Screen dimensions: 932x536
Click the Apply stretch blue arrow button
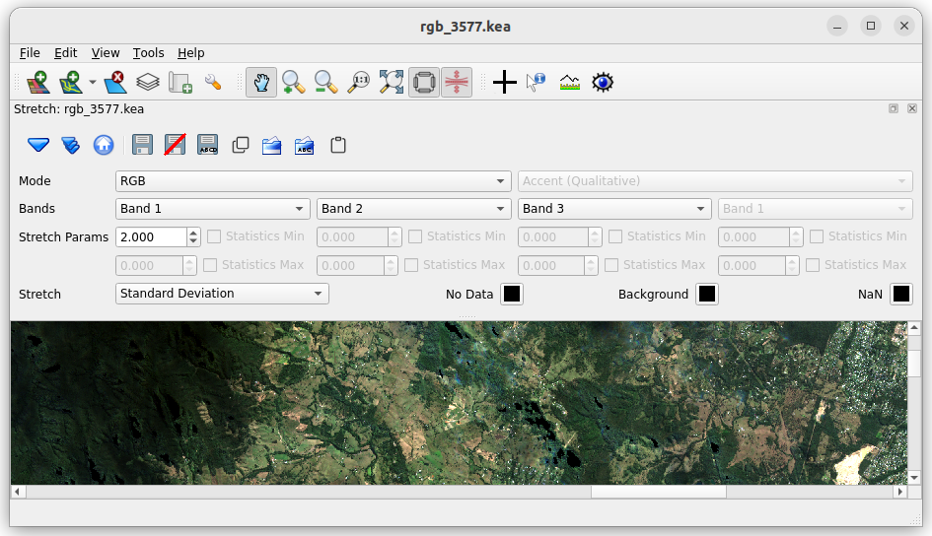[38, 146]
